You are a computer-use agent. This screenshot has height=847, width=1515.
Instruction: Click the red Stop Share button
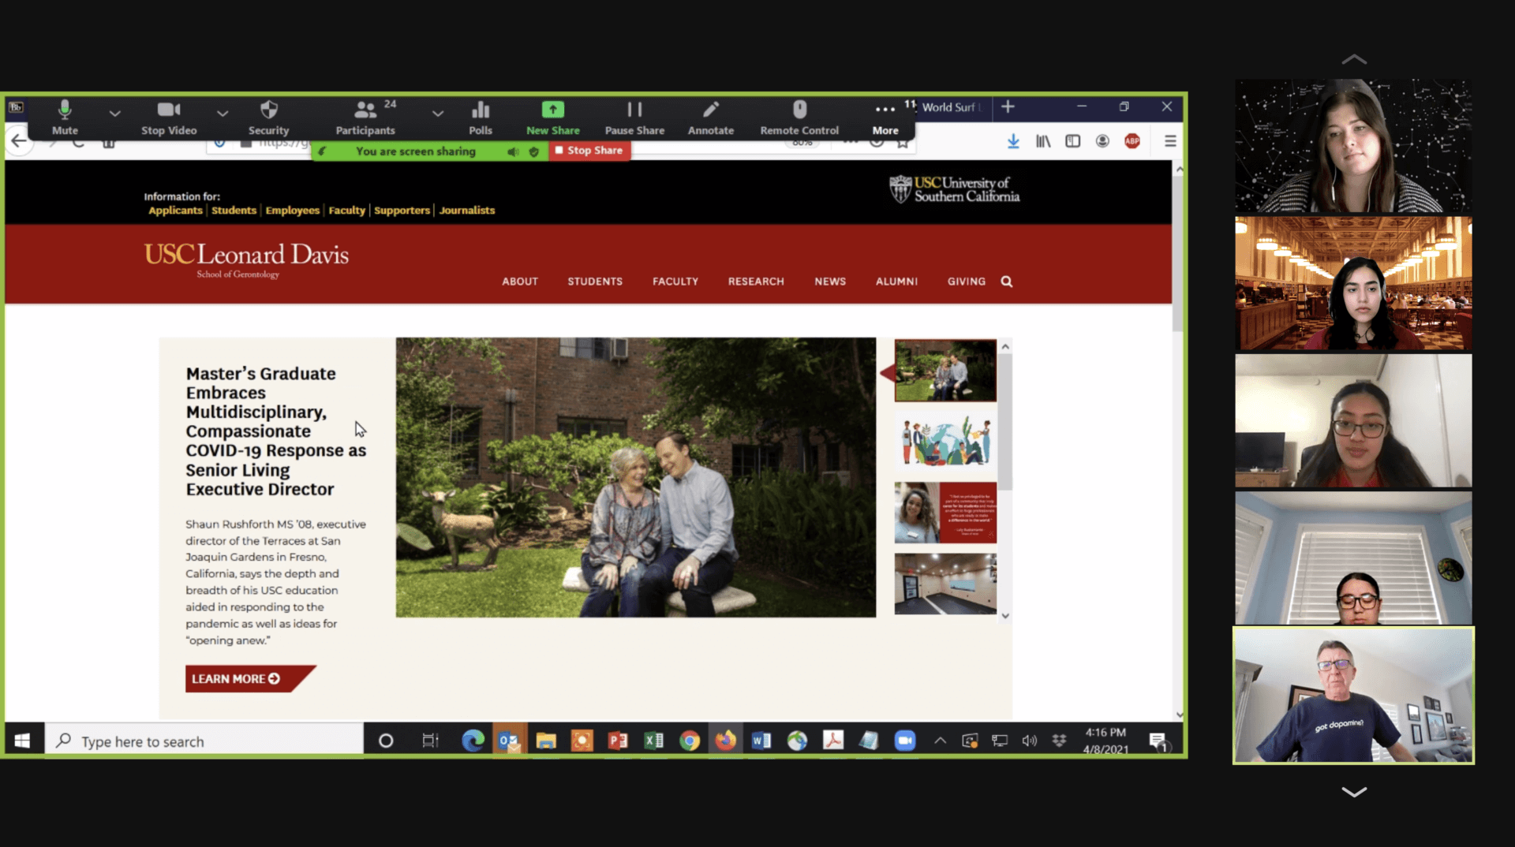[590, 151]
